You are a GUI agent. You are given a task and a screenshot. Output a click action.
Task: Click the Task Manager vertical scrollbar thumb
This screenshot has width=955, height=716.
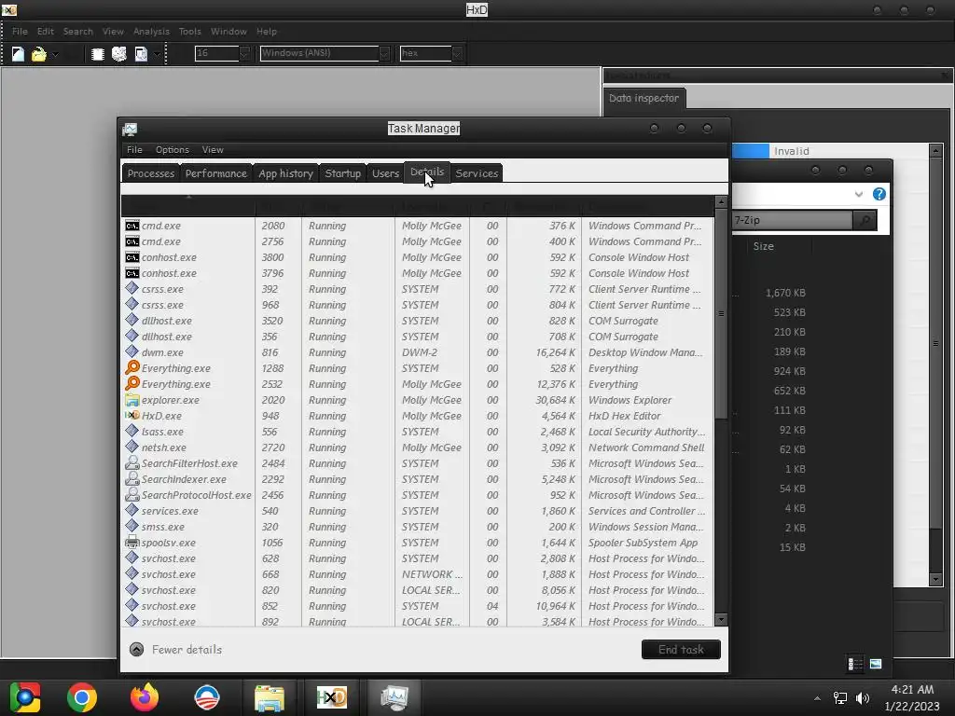point(721,313)
